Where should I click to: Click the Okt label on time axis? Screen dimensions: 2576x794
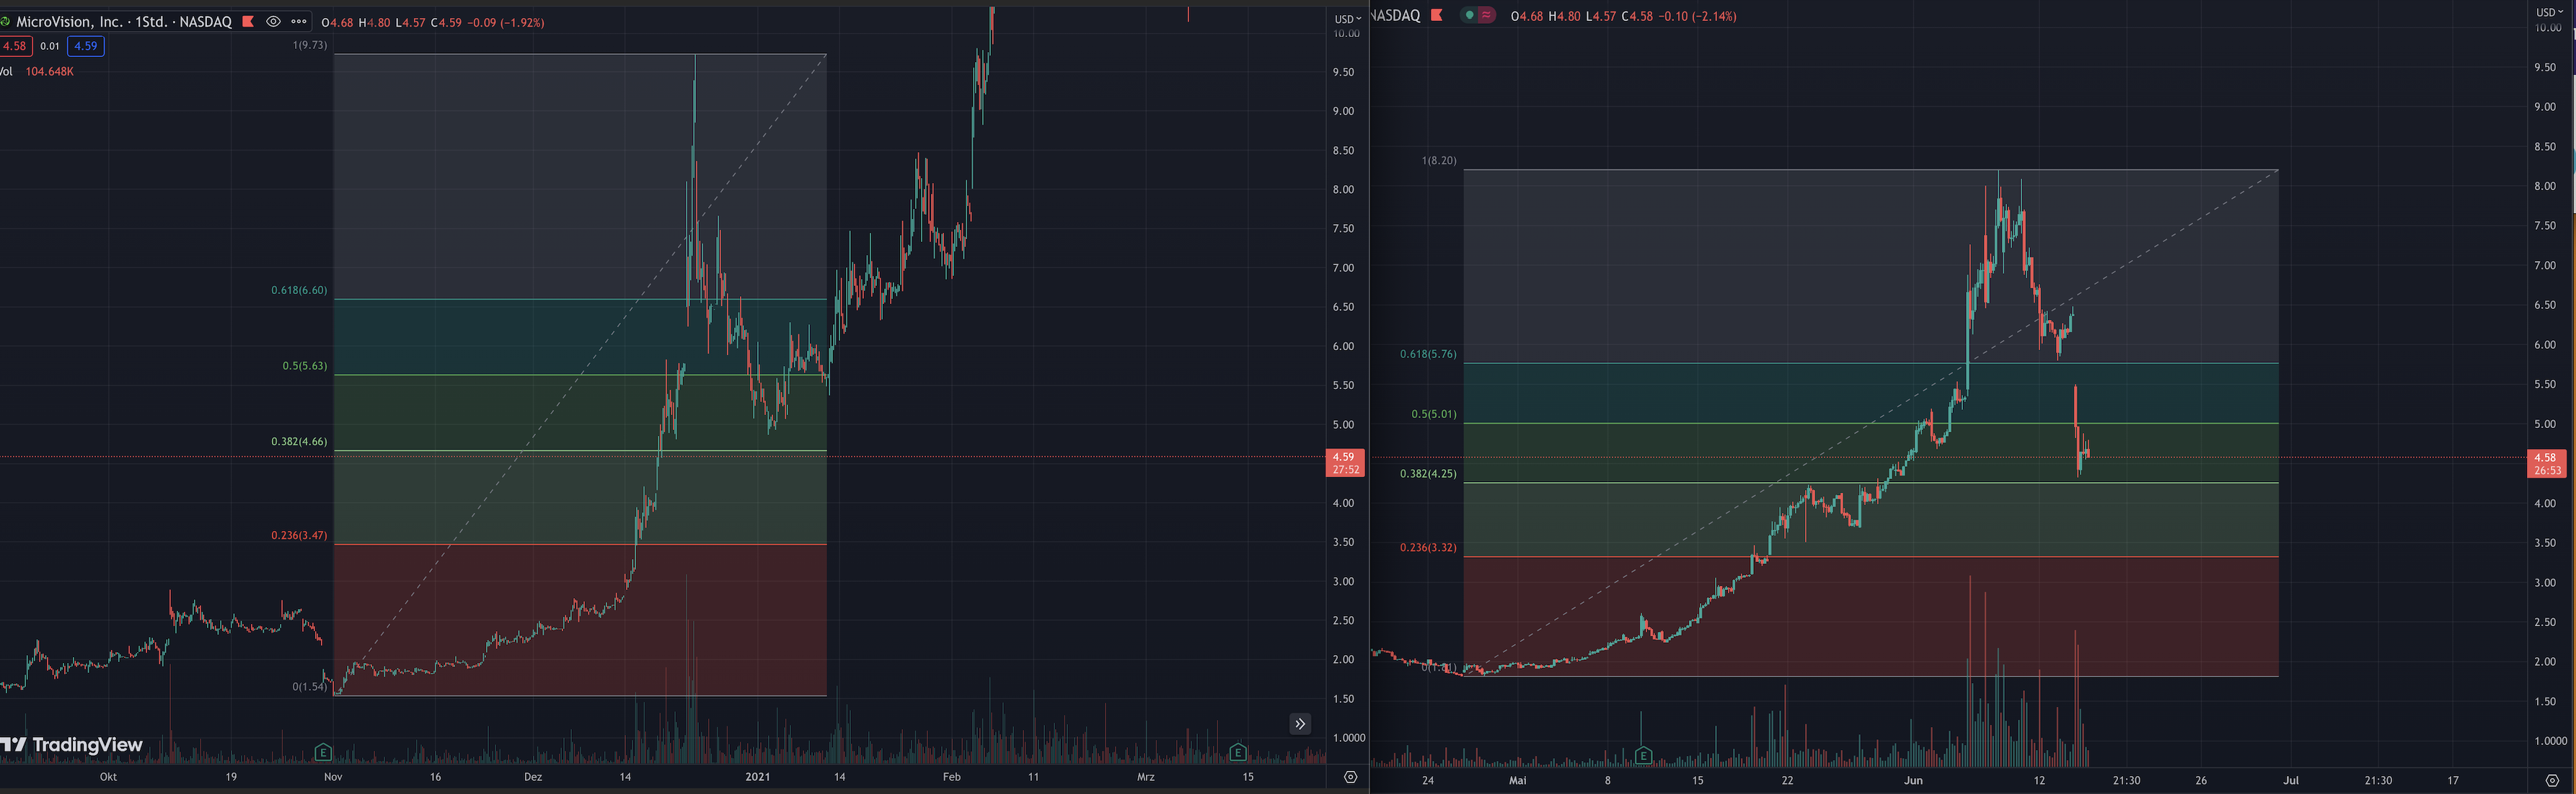pos(108,777)
